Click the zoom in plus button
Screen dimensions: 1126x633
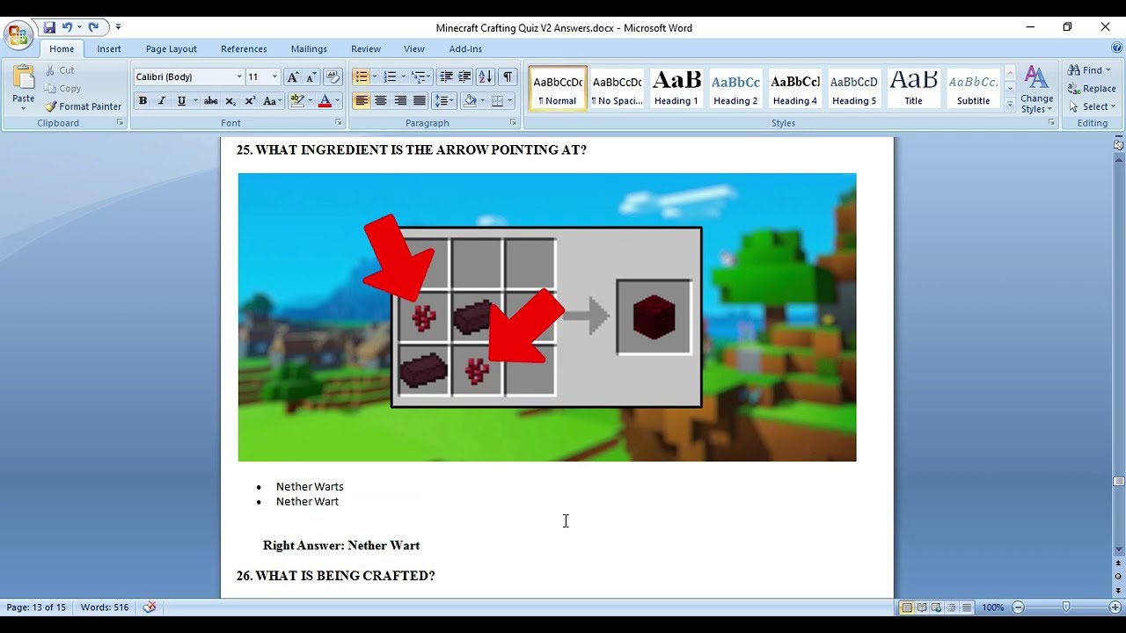tap(1115, 608)
